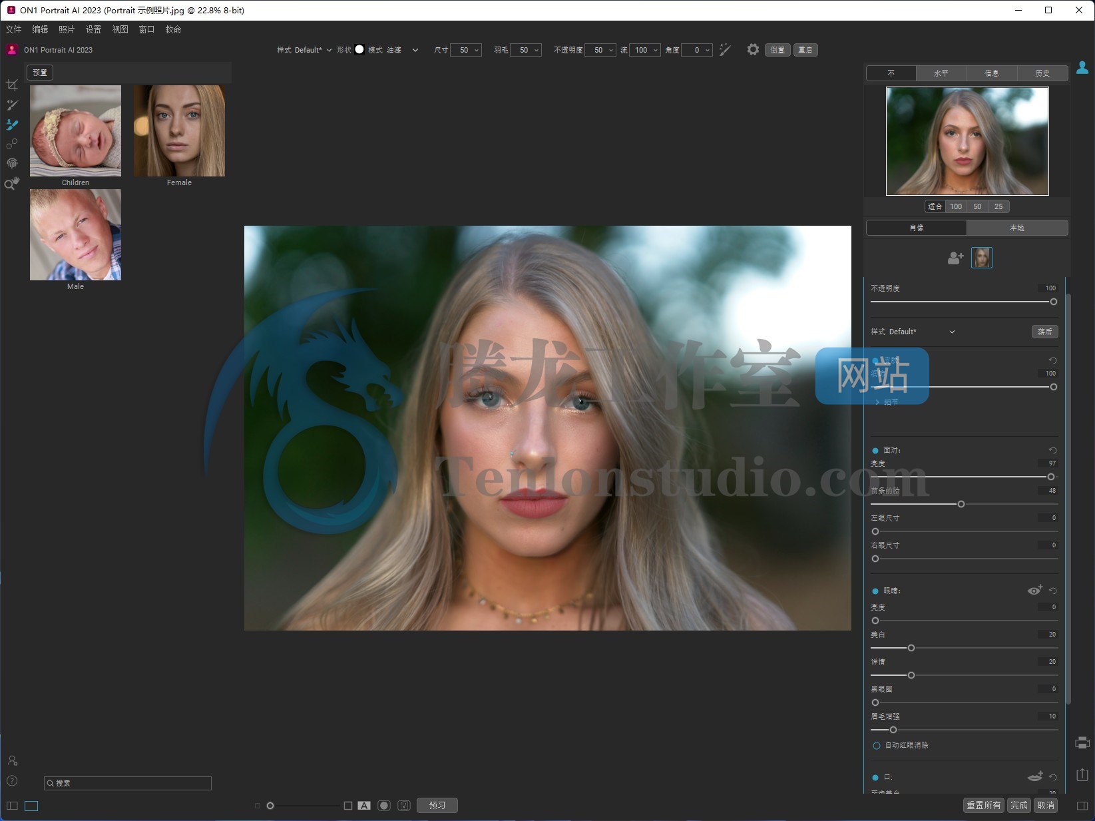Click the eye tool icon in 眼睛 section
Viewport: 1095px width, 821px height.
tap(1035, 590)
